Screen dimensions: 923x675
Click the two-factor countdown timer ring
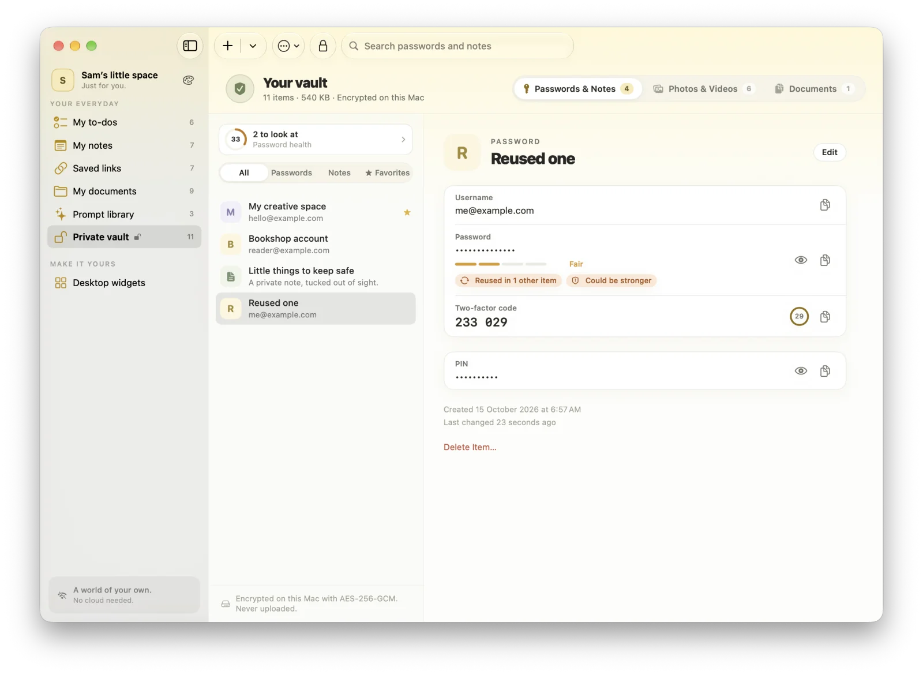tap(799, 316)
